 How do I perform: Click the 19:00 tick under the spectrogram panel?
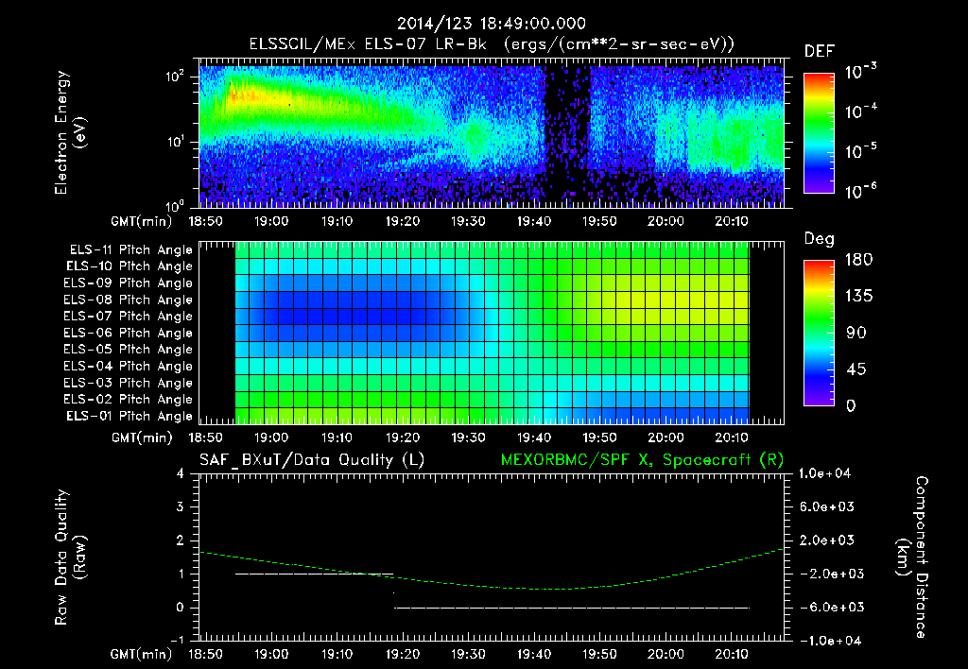click(271, 221)
